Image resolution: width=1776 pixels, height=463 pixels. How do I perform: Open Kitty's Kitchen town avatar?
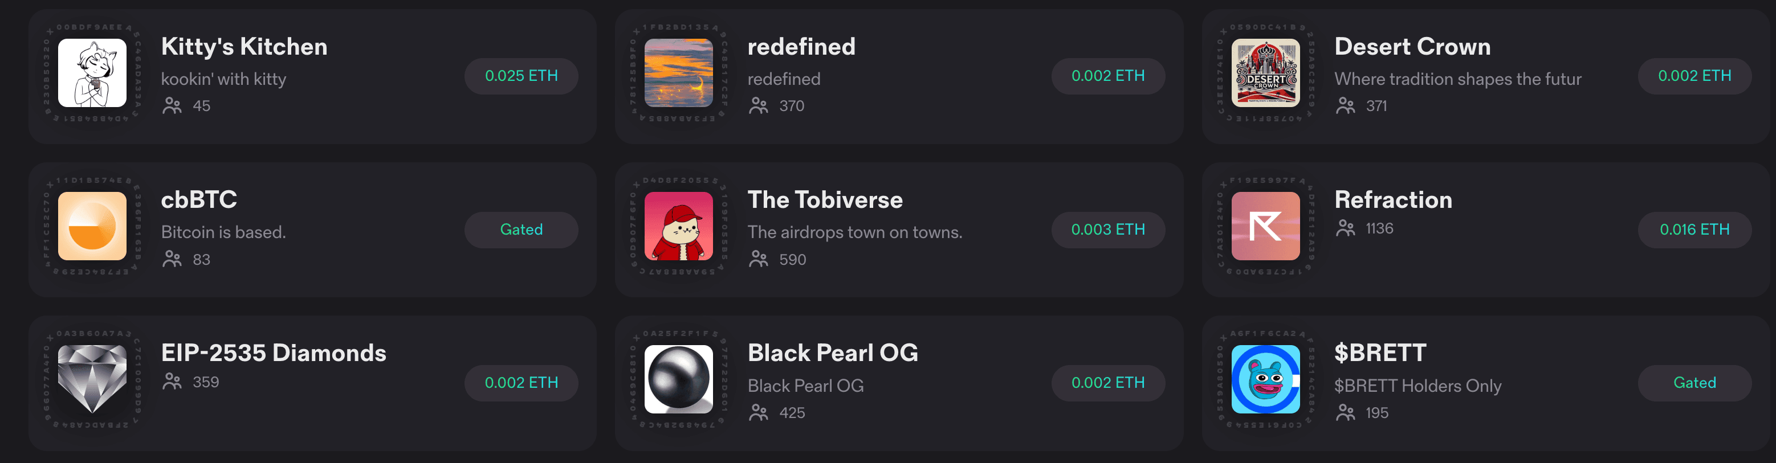tap(92, 73)
